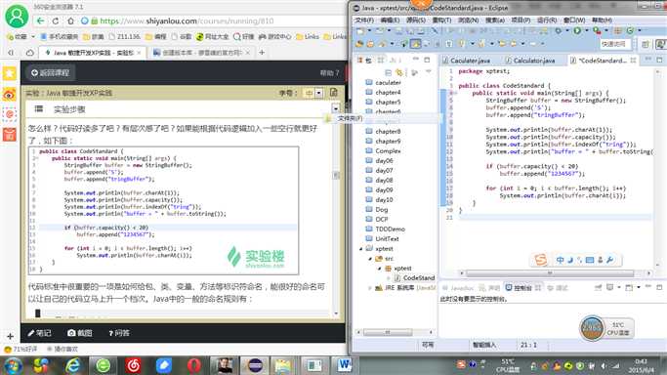Image resolution: width=667 pixels, height=375 pixels.
Task: Open the lab steps section dropdown arrow
Action: tap(336, 108)
